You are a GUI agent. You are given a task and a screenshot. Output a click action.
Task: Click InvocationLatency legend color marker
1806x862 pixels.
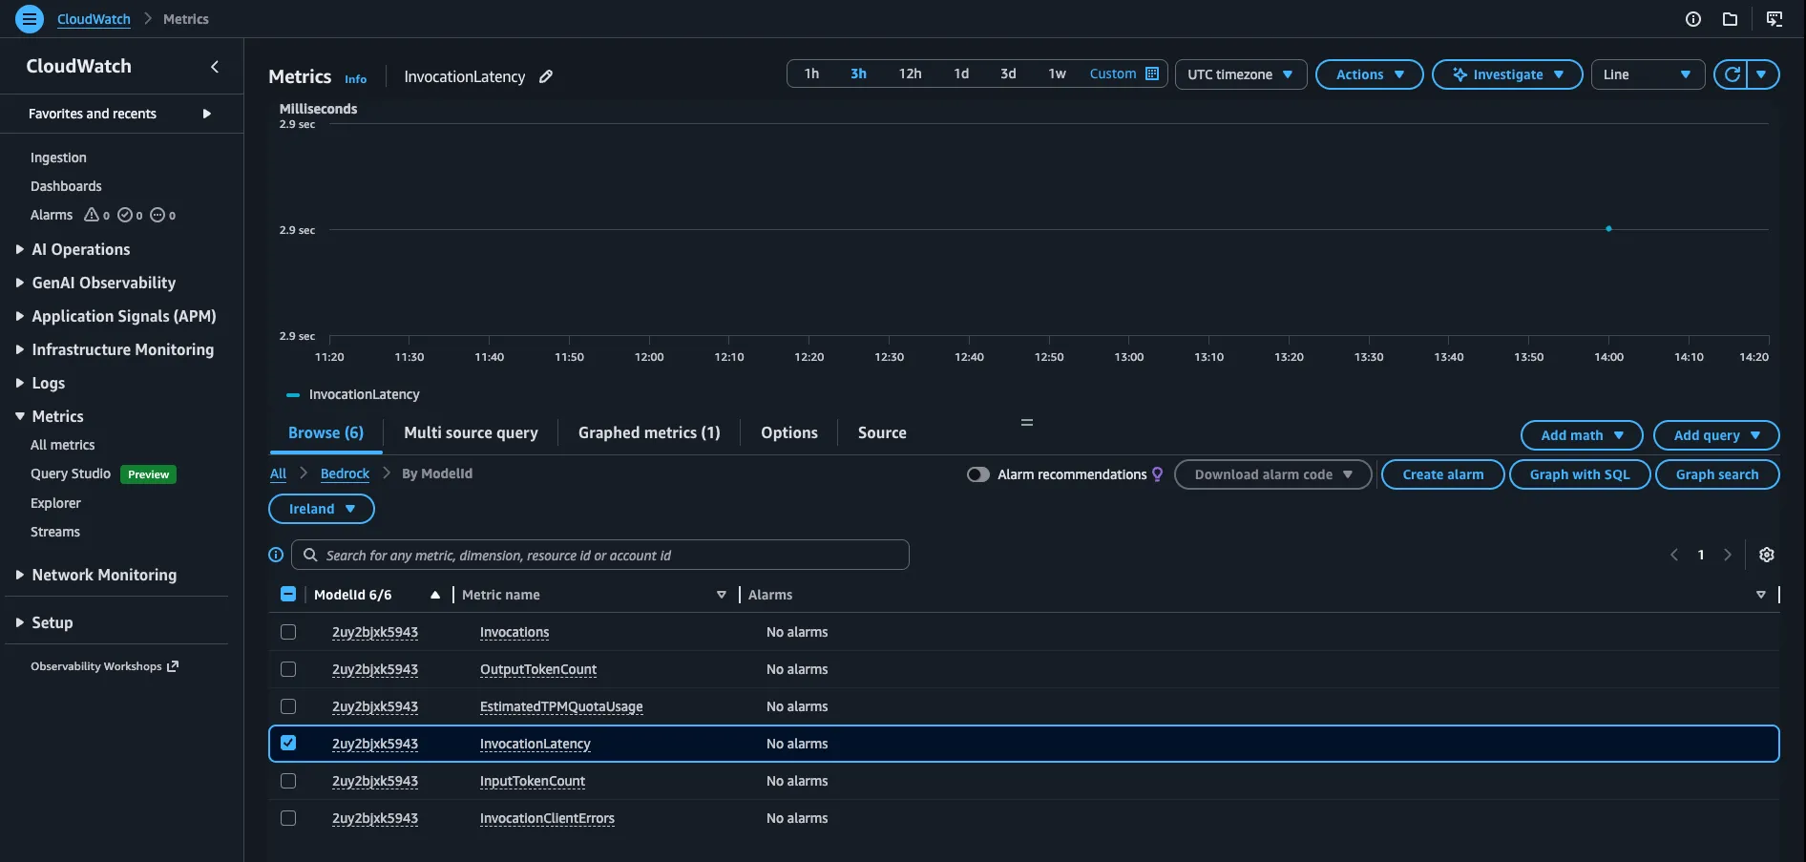[x=293, y=395]
